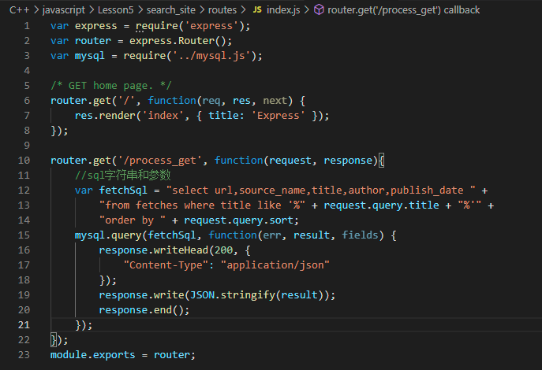Expand chevron after the C++ breadcrumb
Screen dimensions: 542x370
[36, 10]
